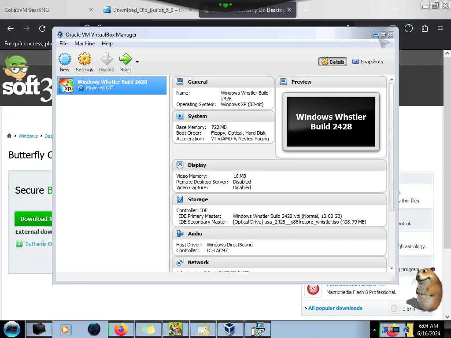Click the Network section icon
Viewport: 451px width, 338px height.
[180, 262]
